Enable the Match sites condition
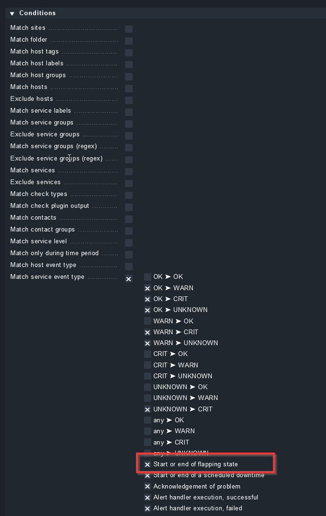Screen dimensions: 326x516 point(128,29)
